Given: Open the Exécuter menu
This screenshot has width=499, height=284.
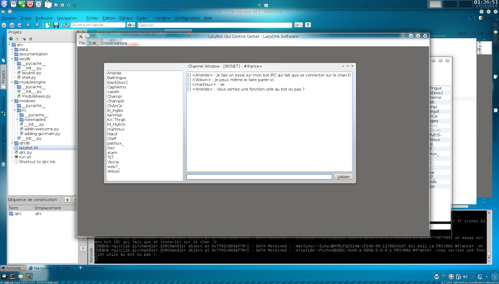Looking at the screenshot, I should [44, 18].
